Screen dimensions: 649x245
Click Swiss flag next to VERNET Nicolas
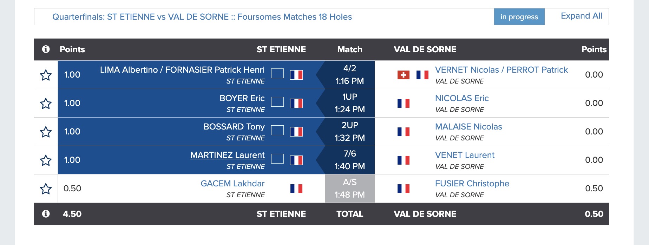403,75
